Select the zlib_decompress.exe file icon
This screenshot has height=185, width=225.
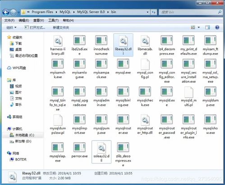pyautogui.click(x=123, y=147)
